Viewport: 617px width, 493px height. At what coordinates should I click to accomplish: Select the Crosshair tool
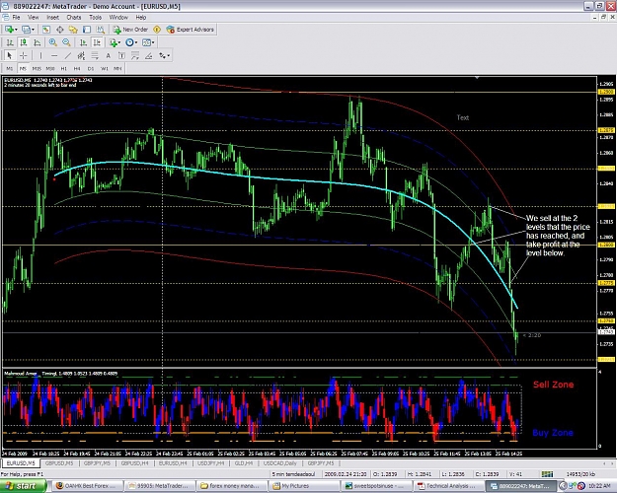click(24, 55)
